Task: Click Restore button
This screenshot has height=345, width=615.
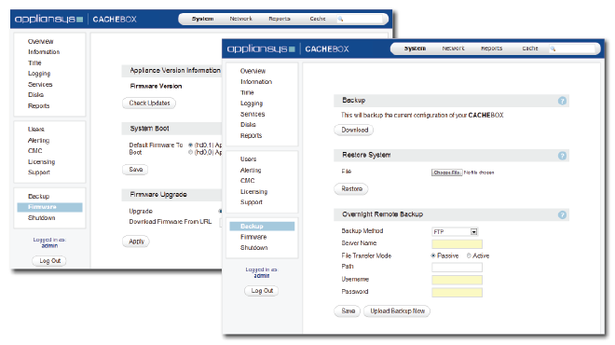Action: (x=351, y=188)
